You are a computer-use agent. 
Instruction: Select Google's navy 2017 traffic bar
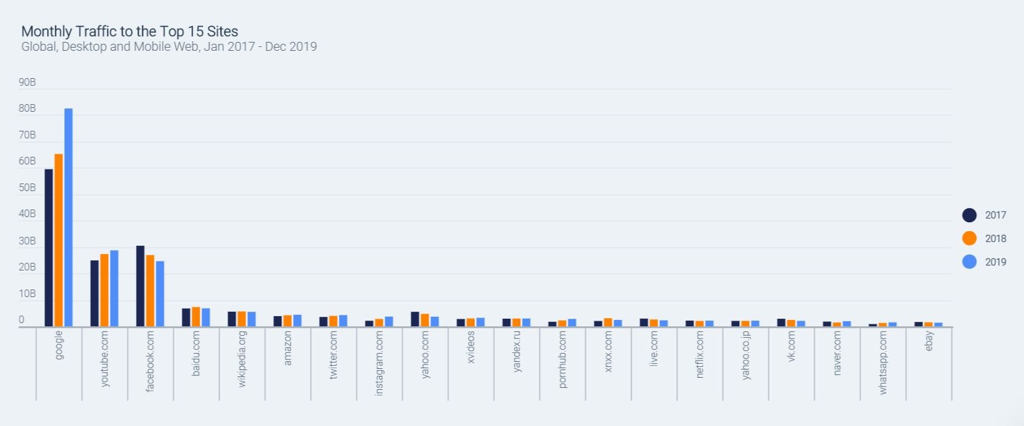tap(48, 248)
